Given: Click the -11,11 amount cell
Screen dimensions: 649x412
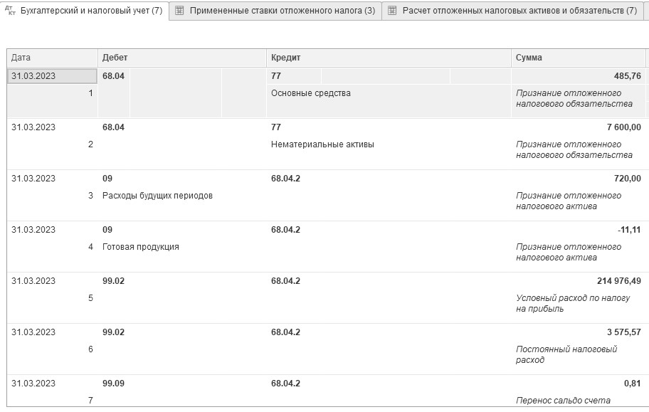Looking at the screenshot, I should click(x=629, y=230).
